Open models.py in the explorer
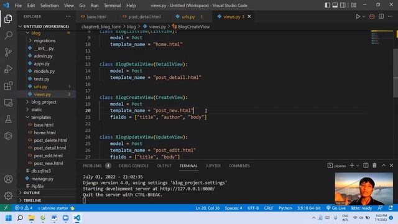This screenshot has width=398, height=224. (x=44, y=71)
